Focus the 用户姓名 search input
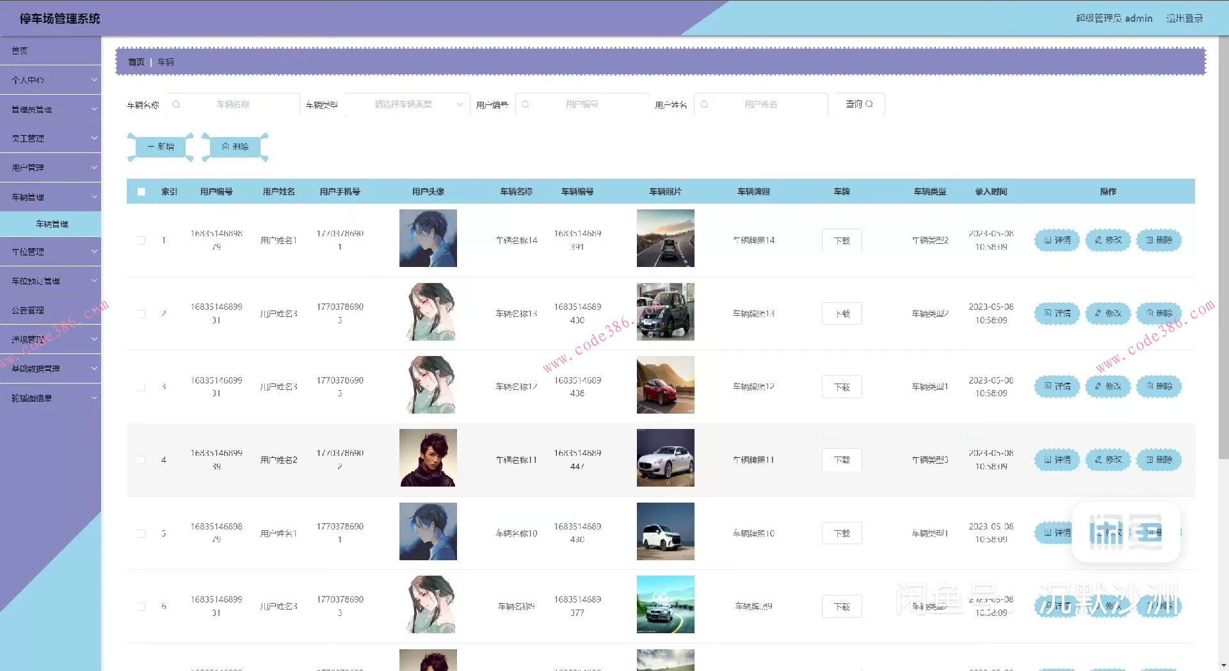Screen dimensions: 1229x671 tap(760, 104)
